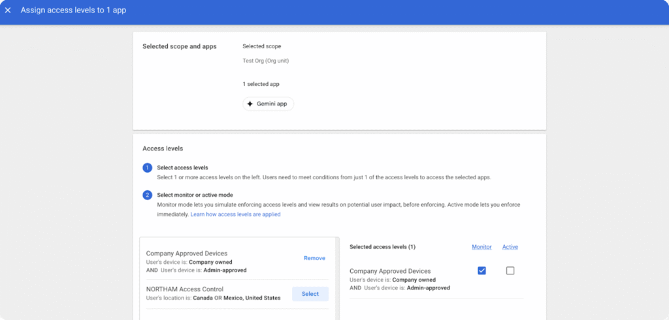The width and height of the screenshot is (669, 320).
Task: Click the Select monitor or active mode heading
Action: point(195,195)
